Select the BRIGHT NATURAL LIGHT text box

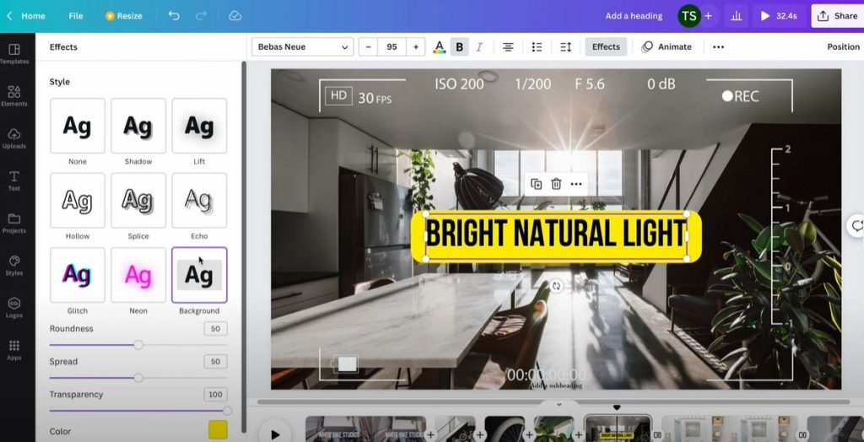pyautogui.click(x=556, y=236)
